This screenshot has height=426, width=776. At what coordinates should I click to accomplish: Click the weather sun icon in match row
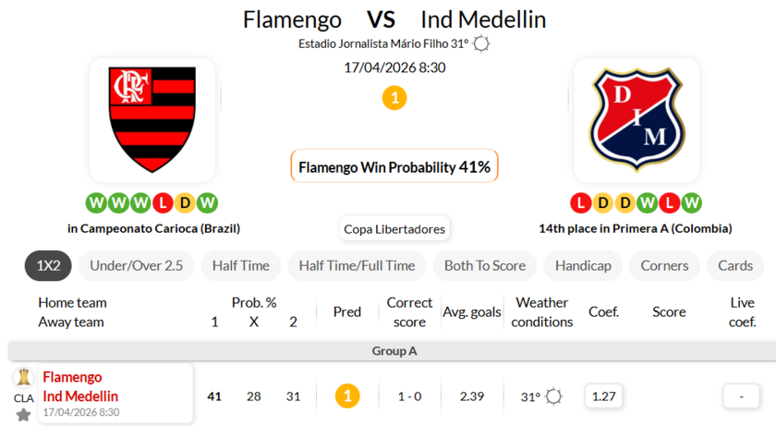pos(553,396)
